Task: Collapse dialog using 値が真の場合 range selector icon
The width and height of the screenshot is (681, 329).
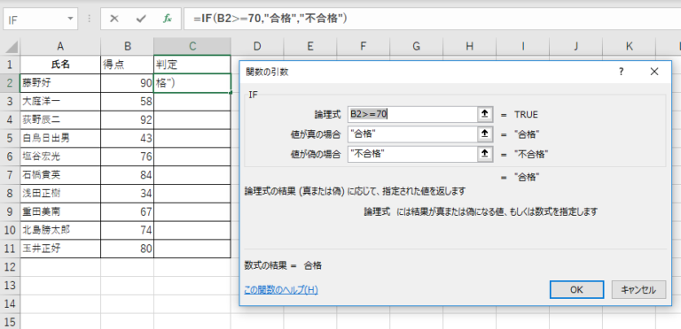Action: 485,134
